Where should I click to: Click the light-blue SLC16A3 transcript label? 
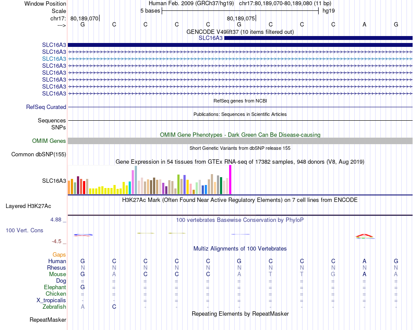coord(54,59)
